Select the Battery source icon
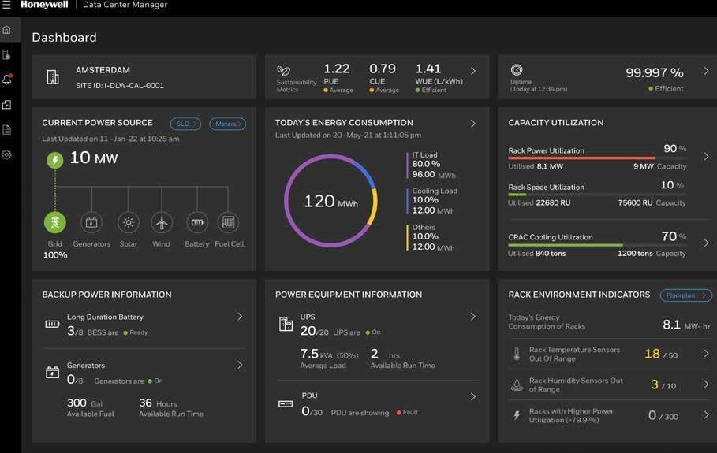The width and height of the screenshot is (717, 453). pyautogui.click(x=197, y=222)
